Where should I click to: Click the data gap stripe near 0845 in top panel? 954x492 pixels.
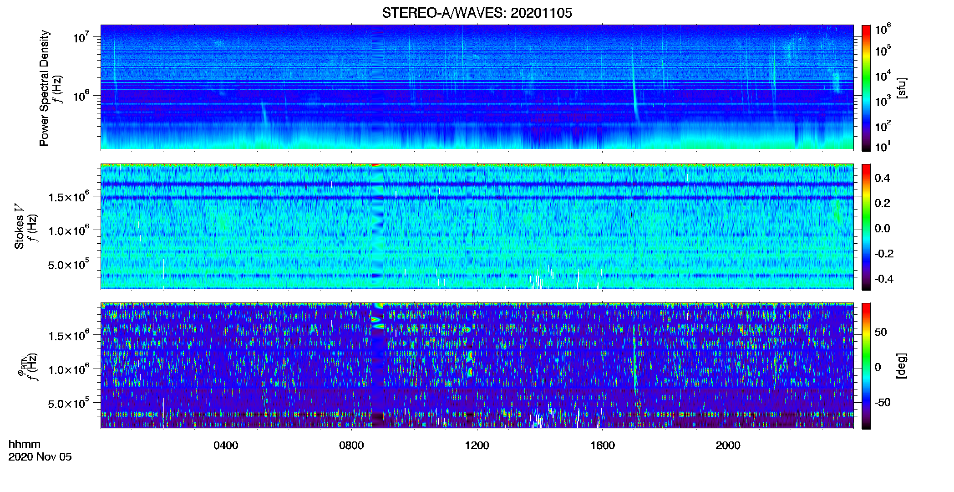pos(377,87)
